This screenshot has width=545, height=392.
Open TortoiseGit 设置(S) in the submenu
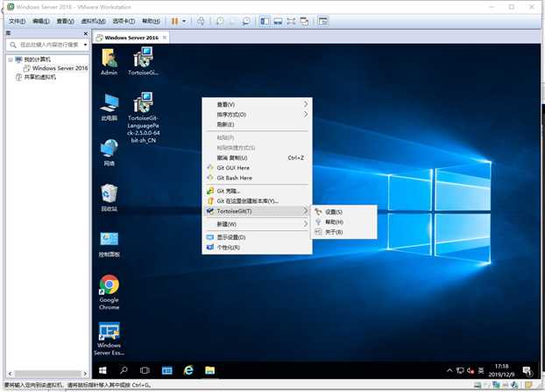pyautogui.click(x=343, y=212)
